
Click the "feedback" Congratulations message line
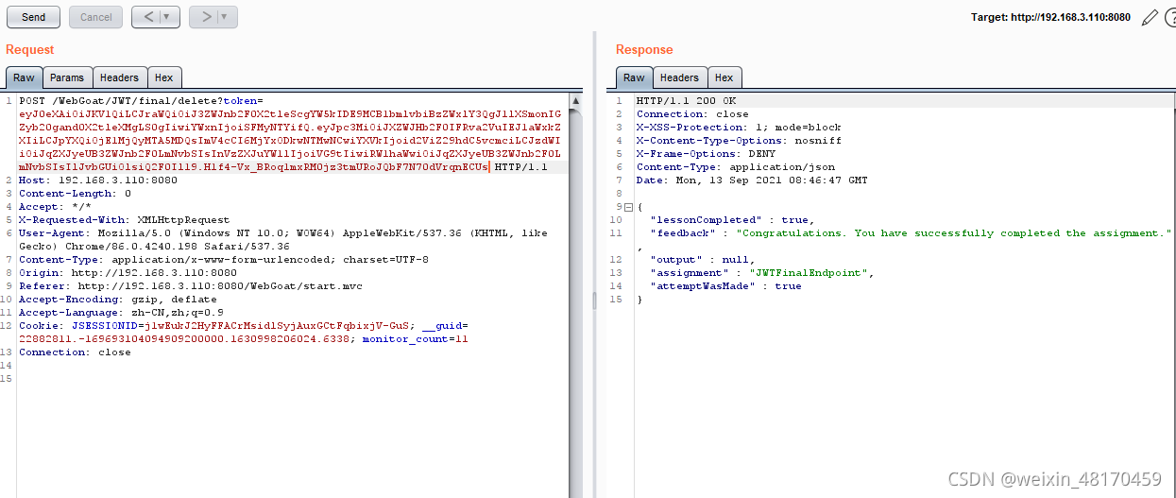pyautogui.click(x=911, y=232)
